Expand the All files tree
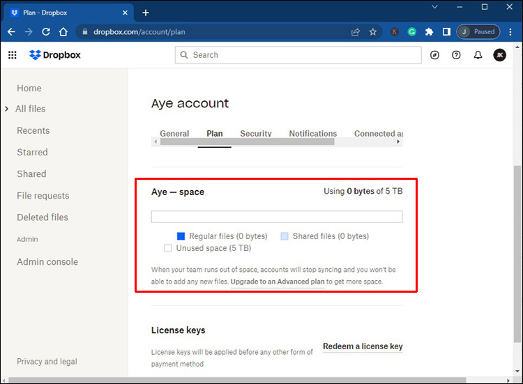This screenshot has width=523, height=384. coord(7,109)
